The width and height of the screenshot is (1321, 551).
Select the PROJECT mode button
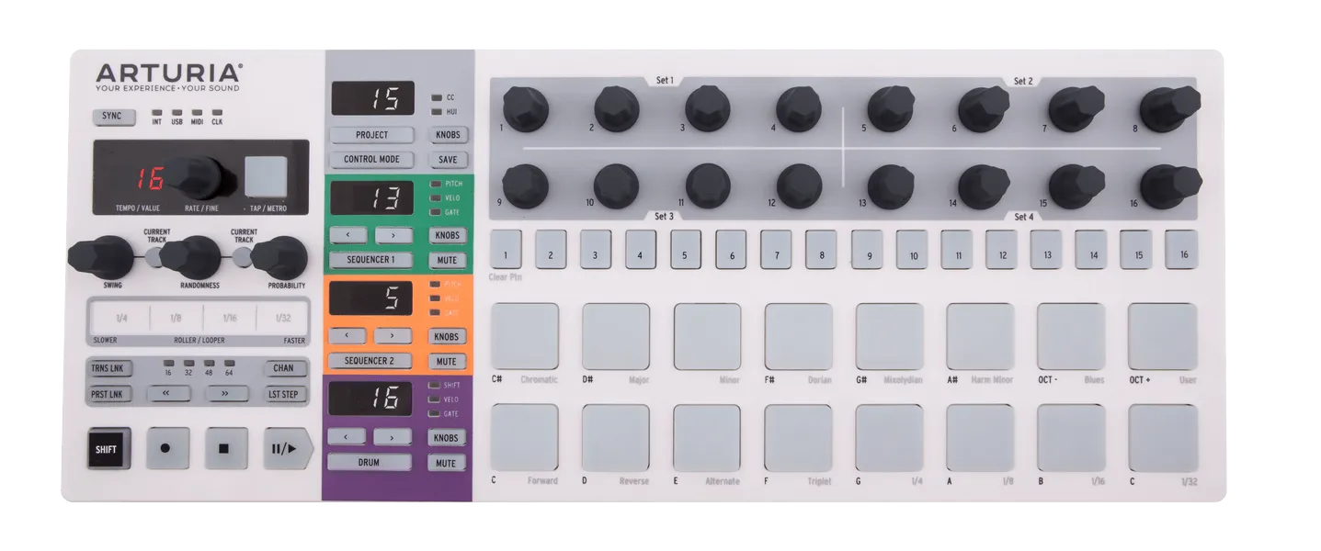371,134
